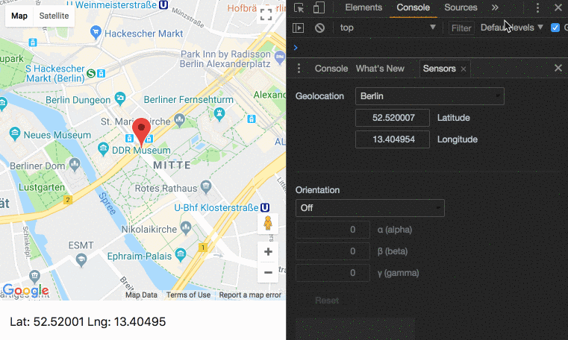The height and width of the screenshot is (340, 568).
Task: Switch to the Console main tab
Action: [x=413, y=7]
